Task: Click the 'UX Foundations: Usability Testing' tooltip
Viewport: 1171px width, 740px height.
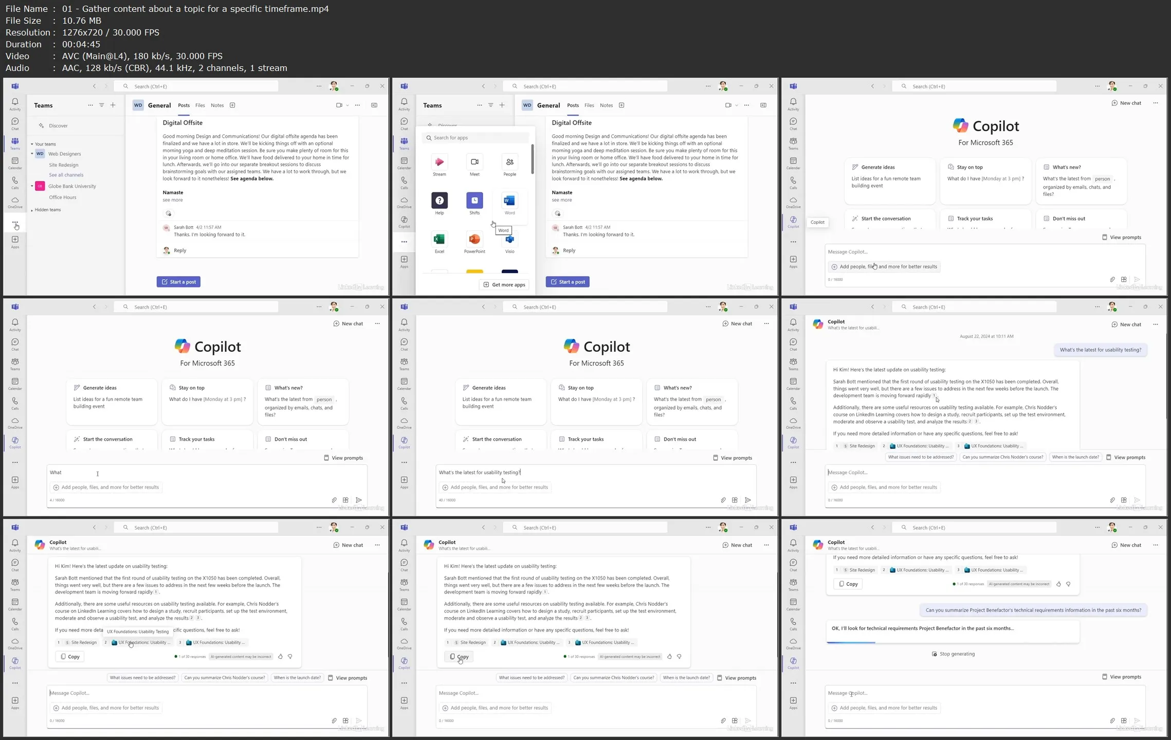Action: [x=138, y=631]
